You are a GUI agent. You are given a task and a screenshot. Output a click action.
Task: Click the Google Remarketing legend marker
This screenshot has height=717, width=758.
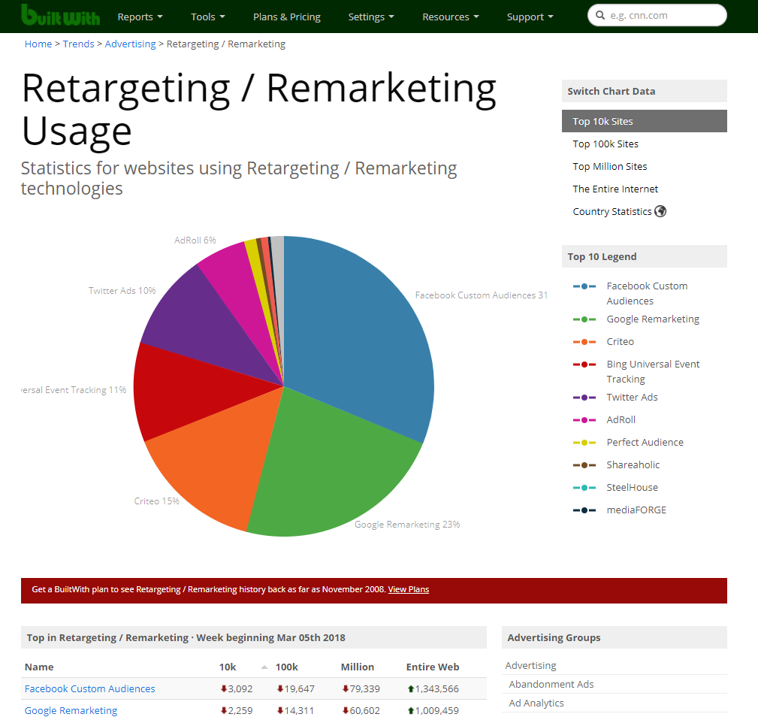584,319
